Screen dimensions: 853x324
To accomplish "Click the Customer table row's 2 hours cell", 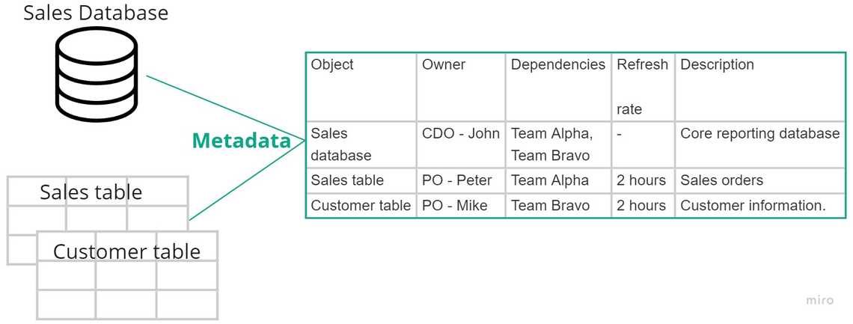I will pyautogui.click(x=643, y=206).
